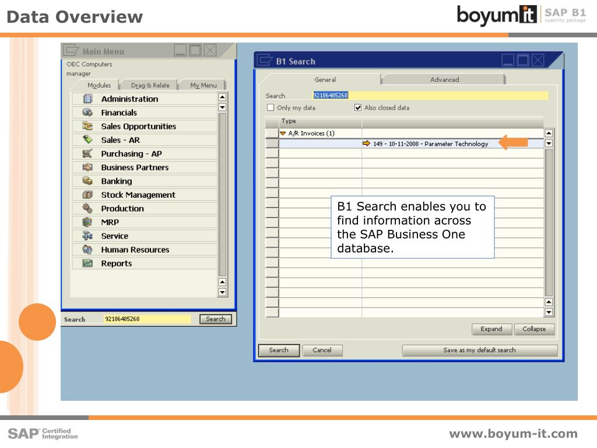Click the Expand button
This screenshot has width=597, height=448.
click(x=491, y=329)
